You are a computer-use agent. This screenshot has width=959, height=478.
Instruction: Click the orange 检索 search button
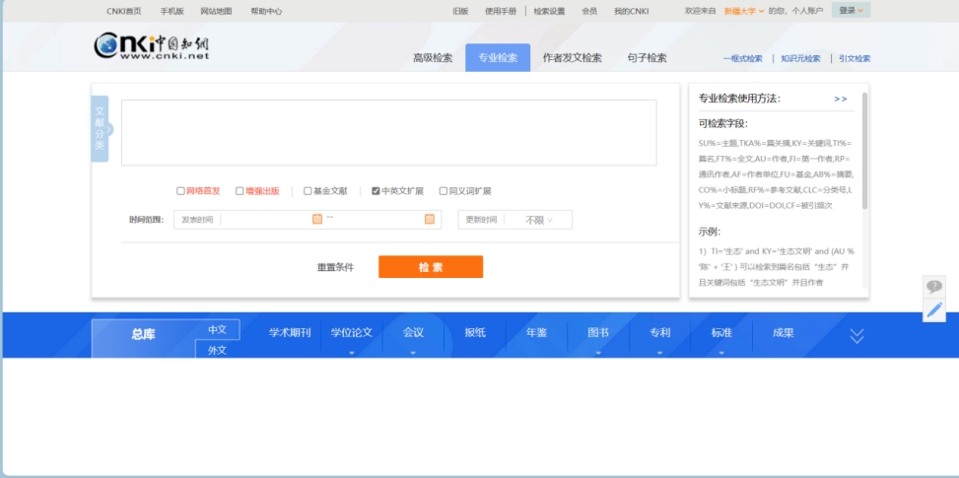coord(431,267)
